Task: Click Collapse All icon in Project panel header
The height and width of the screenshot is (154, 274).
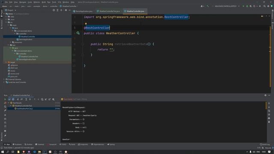Action: [61, 10]
